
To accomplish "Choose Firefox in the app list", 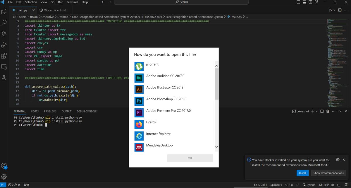I will click(174, 124).
